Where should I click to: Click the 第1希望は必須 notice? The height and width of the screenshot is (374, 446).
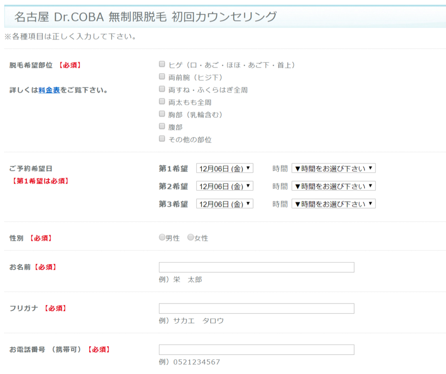tap(40, 181)
